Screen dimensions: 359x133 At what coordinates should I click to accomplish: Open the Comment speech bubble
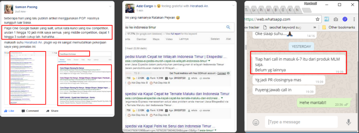point(23,111)
